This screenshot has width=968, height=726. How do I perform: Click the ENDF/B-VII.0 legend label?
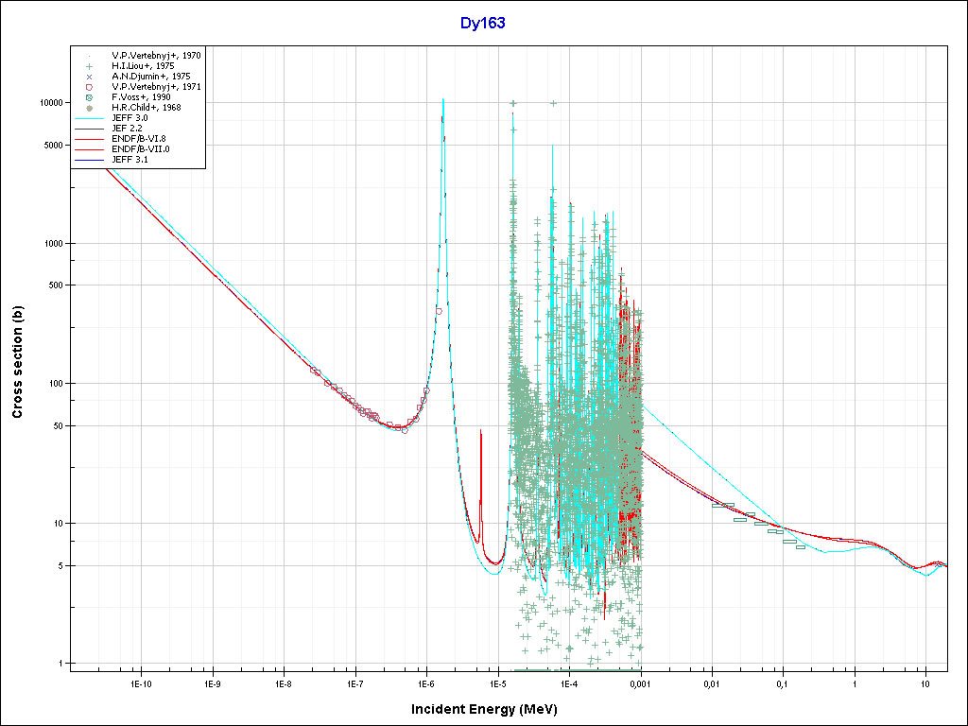click(141, 149)
